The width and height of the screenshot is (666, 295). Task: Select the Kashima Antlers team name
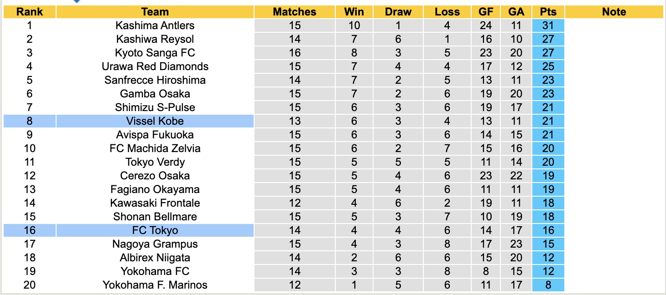point(155,25)
